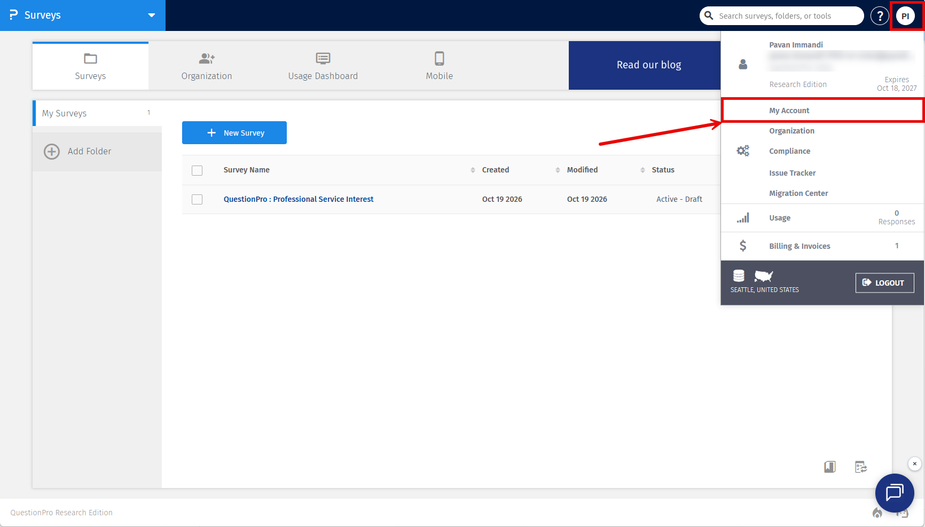Open Issue Tracker menu item
This screenshot has width=925, height=527.
[x=792, y=173]
